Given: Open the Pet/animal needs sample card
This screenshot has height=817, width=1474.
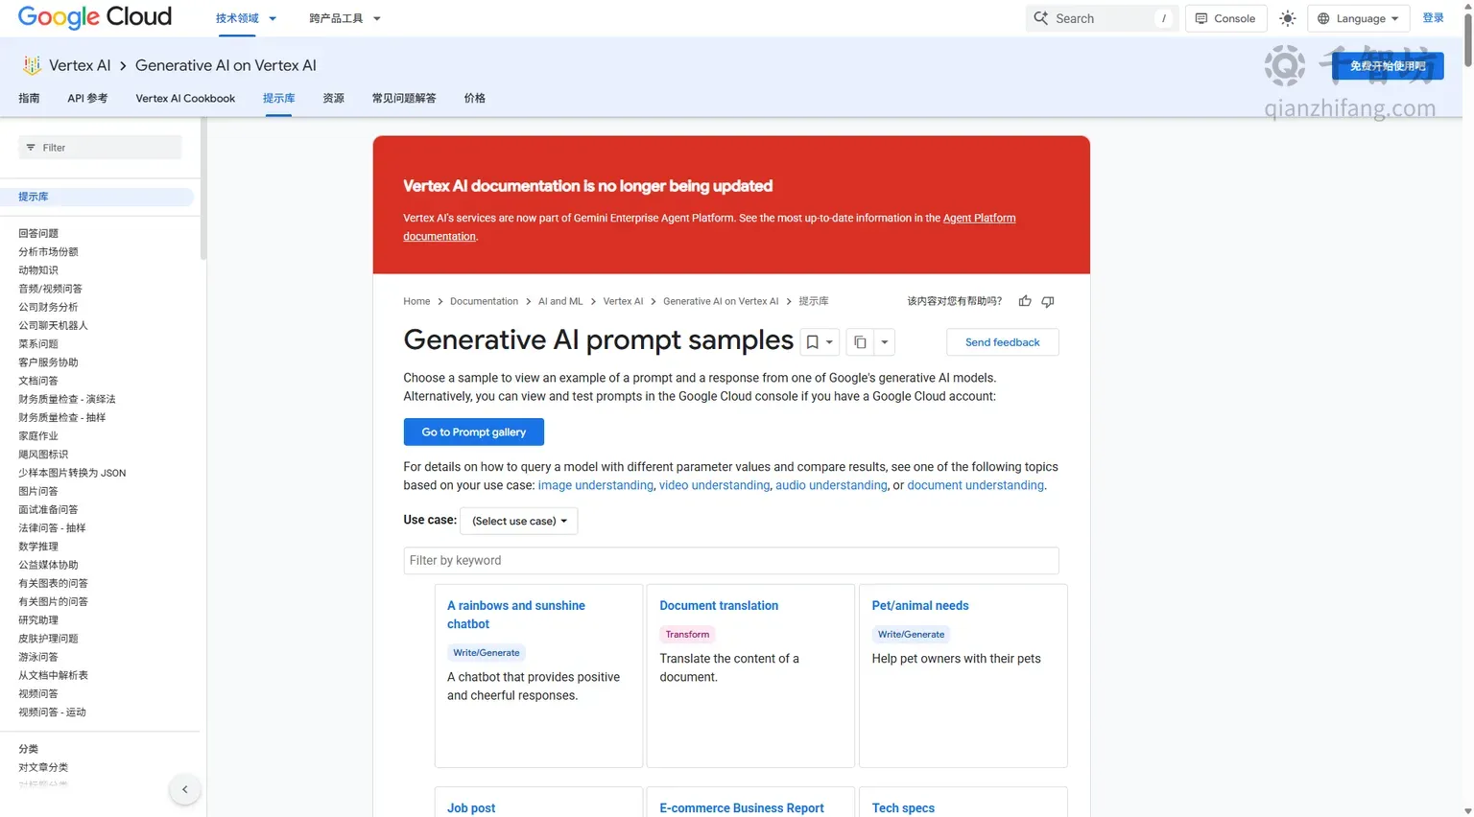Looking at the screenshot, I should (963, 676).
